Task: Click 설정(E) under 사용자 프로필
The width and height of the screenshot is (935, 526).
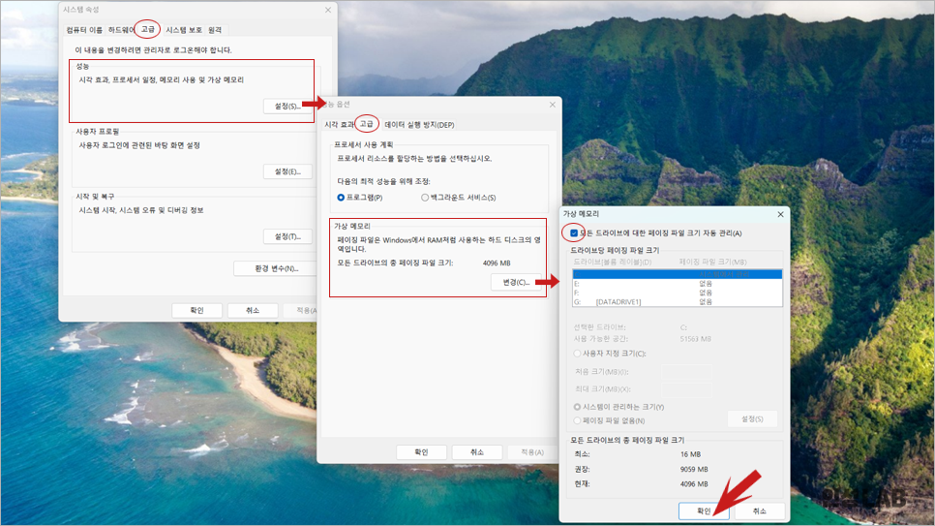Action: pyautogui.click(x=287, y=172)
